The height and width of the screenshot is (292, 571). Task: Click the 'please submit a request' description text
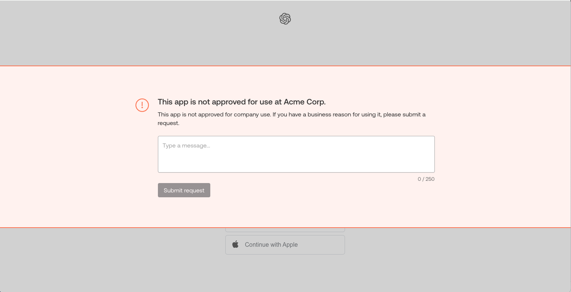[292, 119]
